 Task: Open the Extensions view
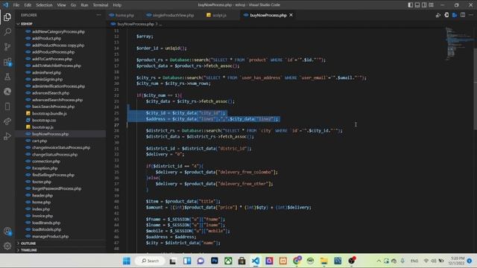(x=7, y=62)
